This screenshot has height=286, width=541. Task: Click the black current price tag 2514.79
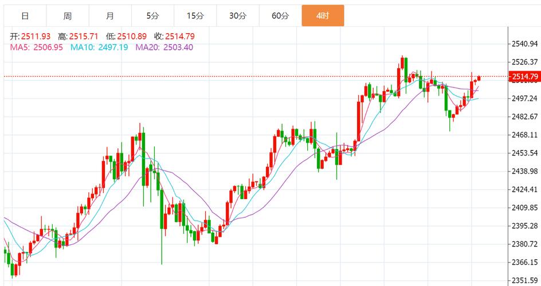(524, 77)
